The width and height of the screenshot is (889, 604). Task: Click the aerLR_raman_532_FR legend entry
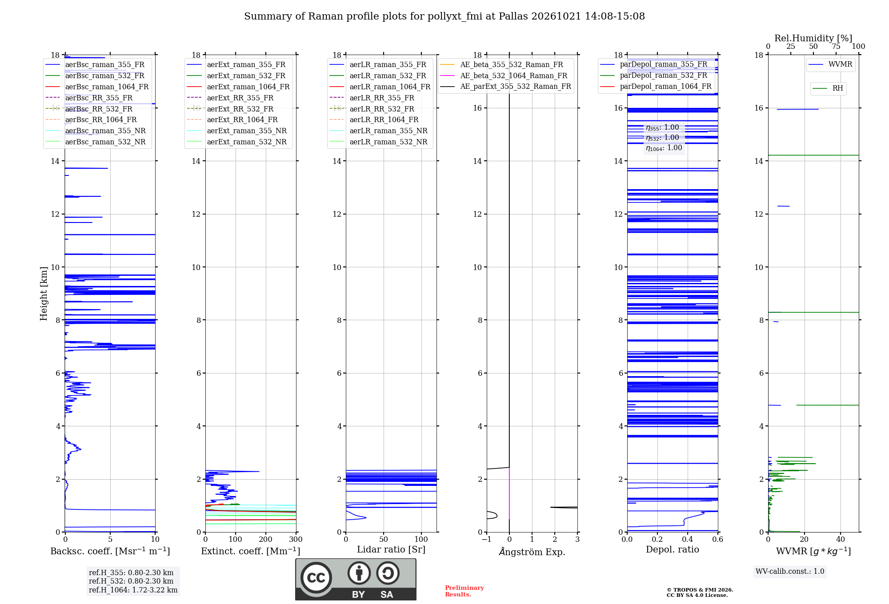378,75
